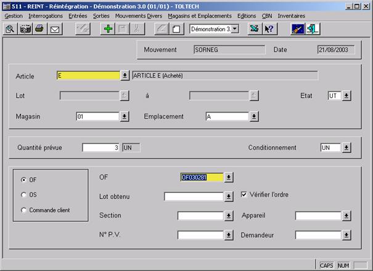This screenshot has height=271, width=373.
Task: Click the context help arrow-question icon
Action: 269,29
